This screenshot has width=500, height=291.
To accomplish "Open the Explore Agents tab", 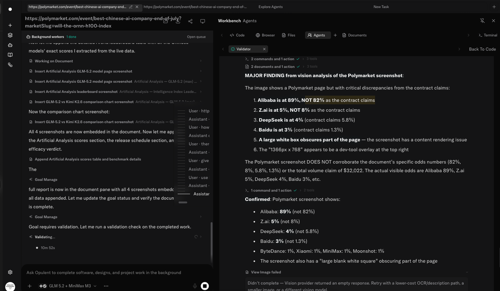I will tap(271, 7).
